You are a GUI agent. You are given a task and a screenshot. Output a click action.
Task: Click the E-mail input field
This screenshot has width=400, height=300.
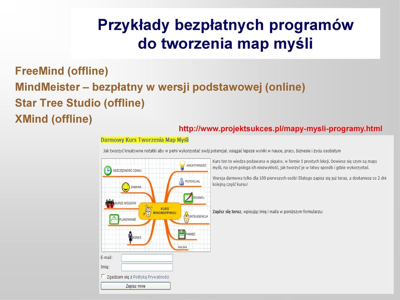tap(147, 258)
